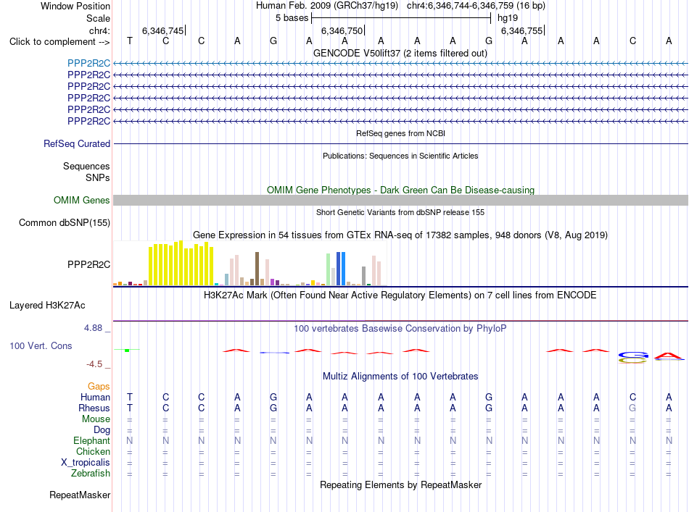The height and width of the screenshot is (512, 689).
Task: Click the Multiz Alignments of 100 Vertebrates title
Action: click(x=400, y=376)
